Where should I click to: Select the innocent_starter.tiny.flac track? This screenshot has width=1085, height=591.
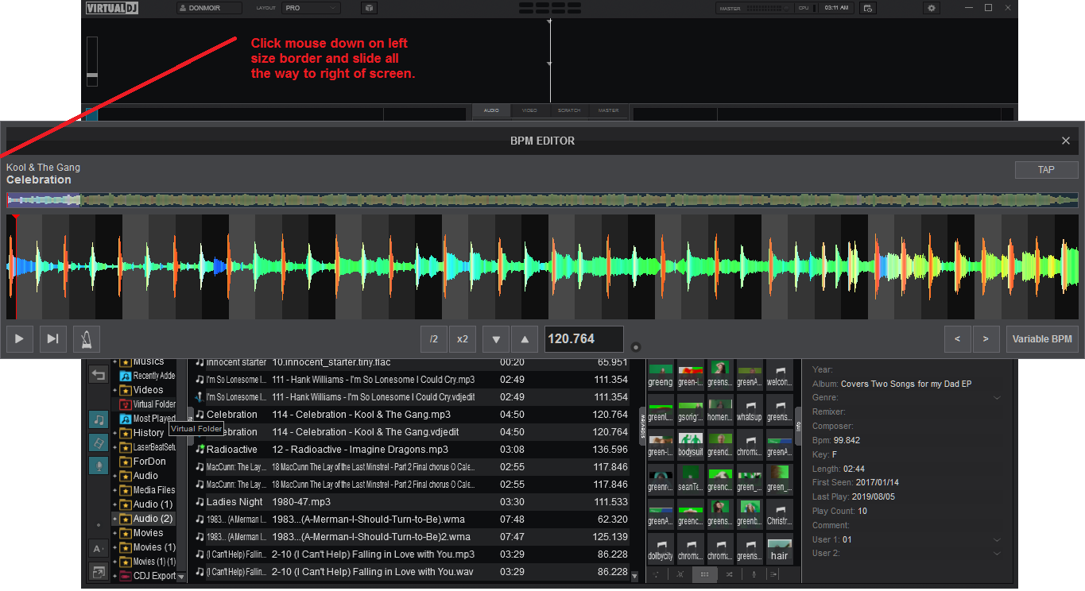click(412, 362)
